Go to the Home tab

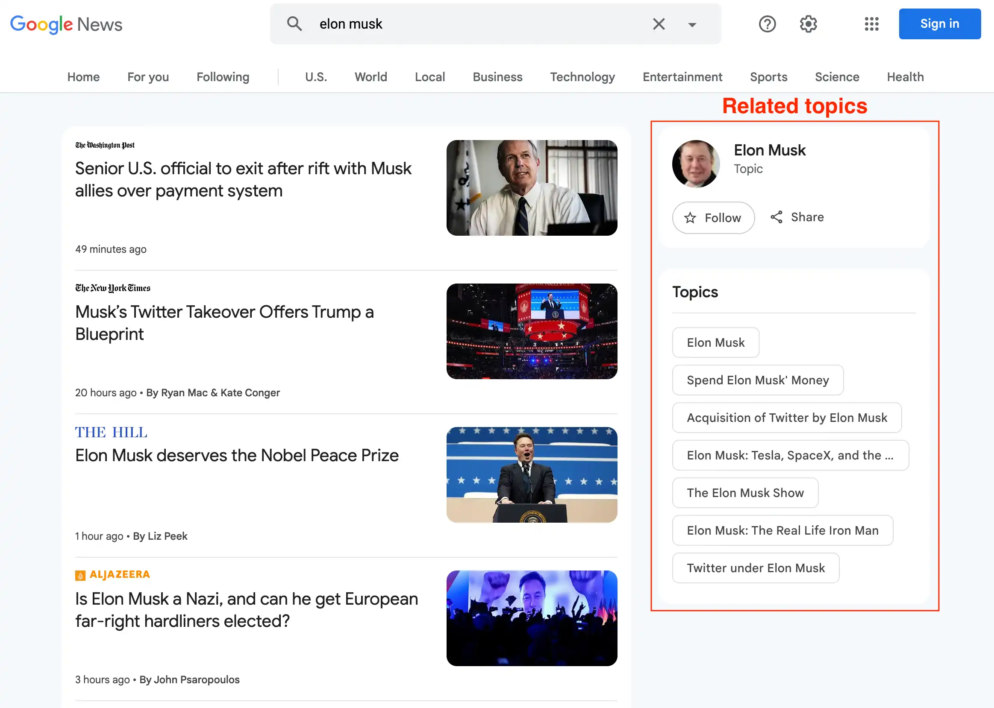click(83, 77)
